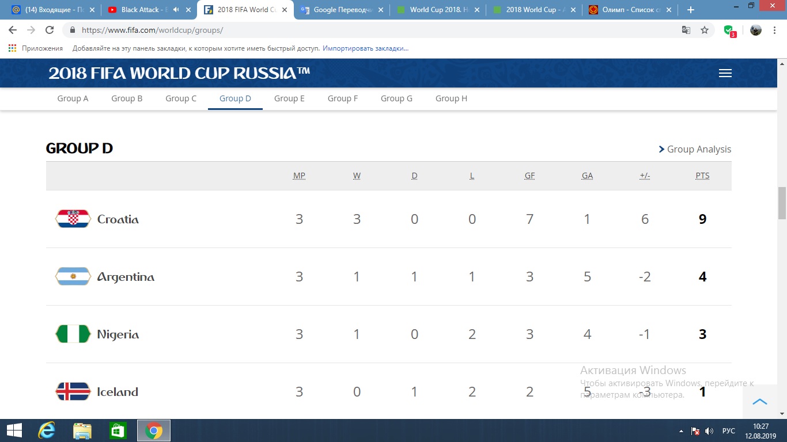787x442 pixels.
Task: Click the Iceland flag icon
Action: coord(73,391)
